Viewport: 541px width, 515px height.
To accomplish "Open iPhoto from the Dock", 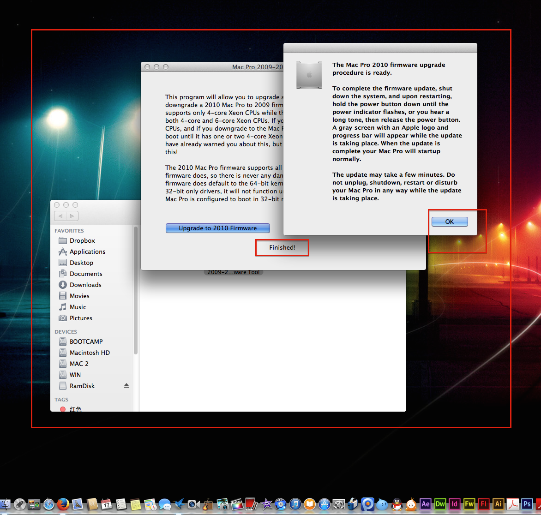I will click(222, 504).
